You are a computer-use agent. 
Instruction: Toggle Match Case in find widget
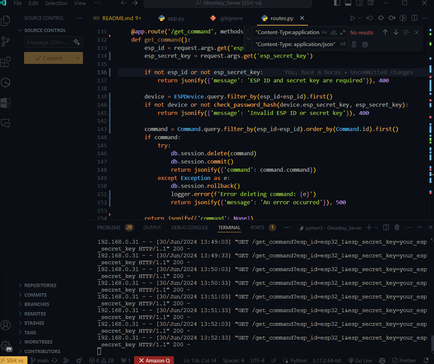324,32
